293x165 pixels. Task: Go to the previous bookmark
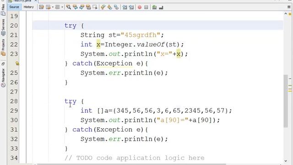click(103, 7)
